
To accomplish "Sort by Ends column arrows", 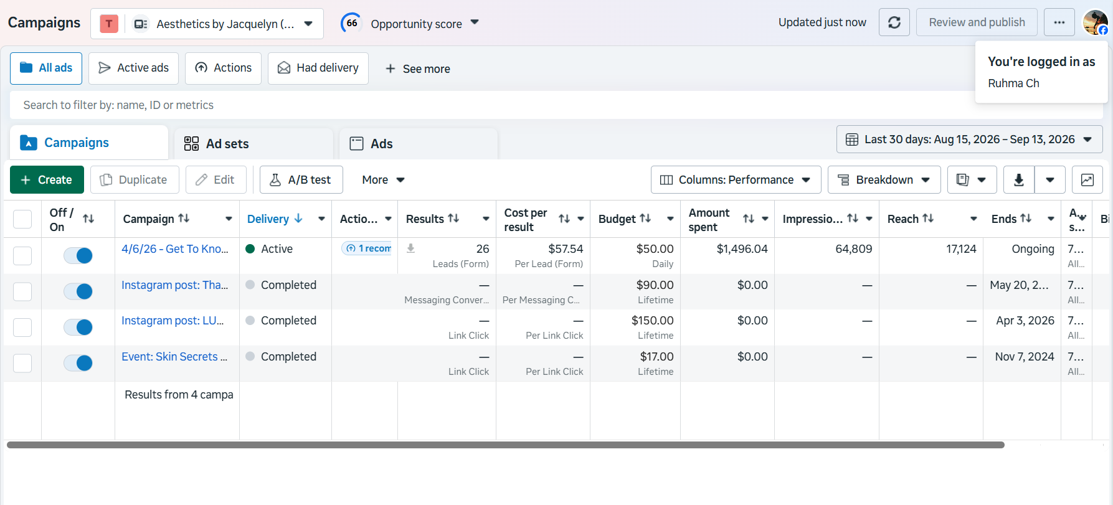I will click(1026, 219).
